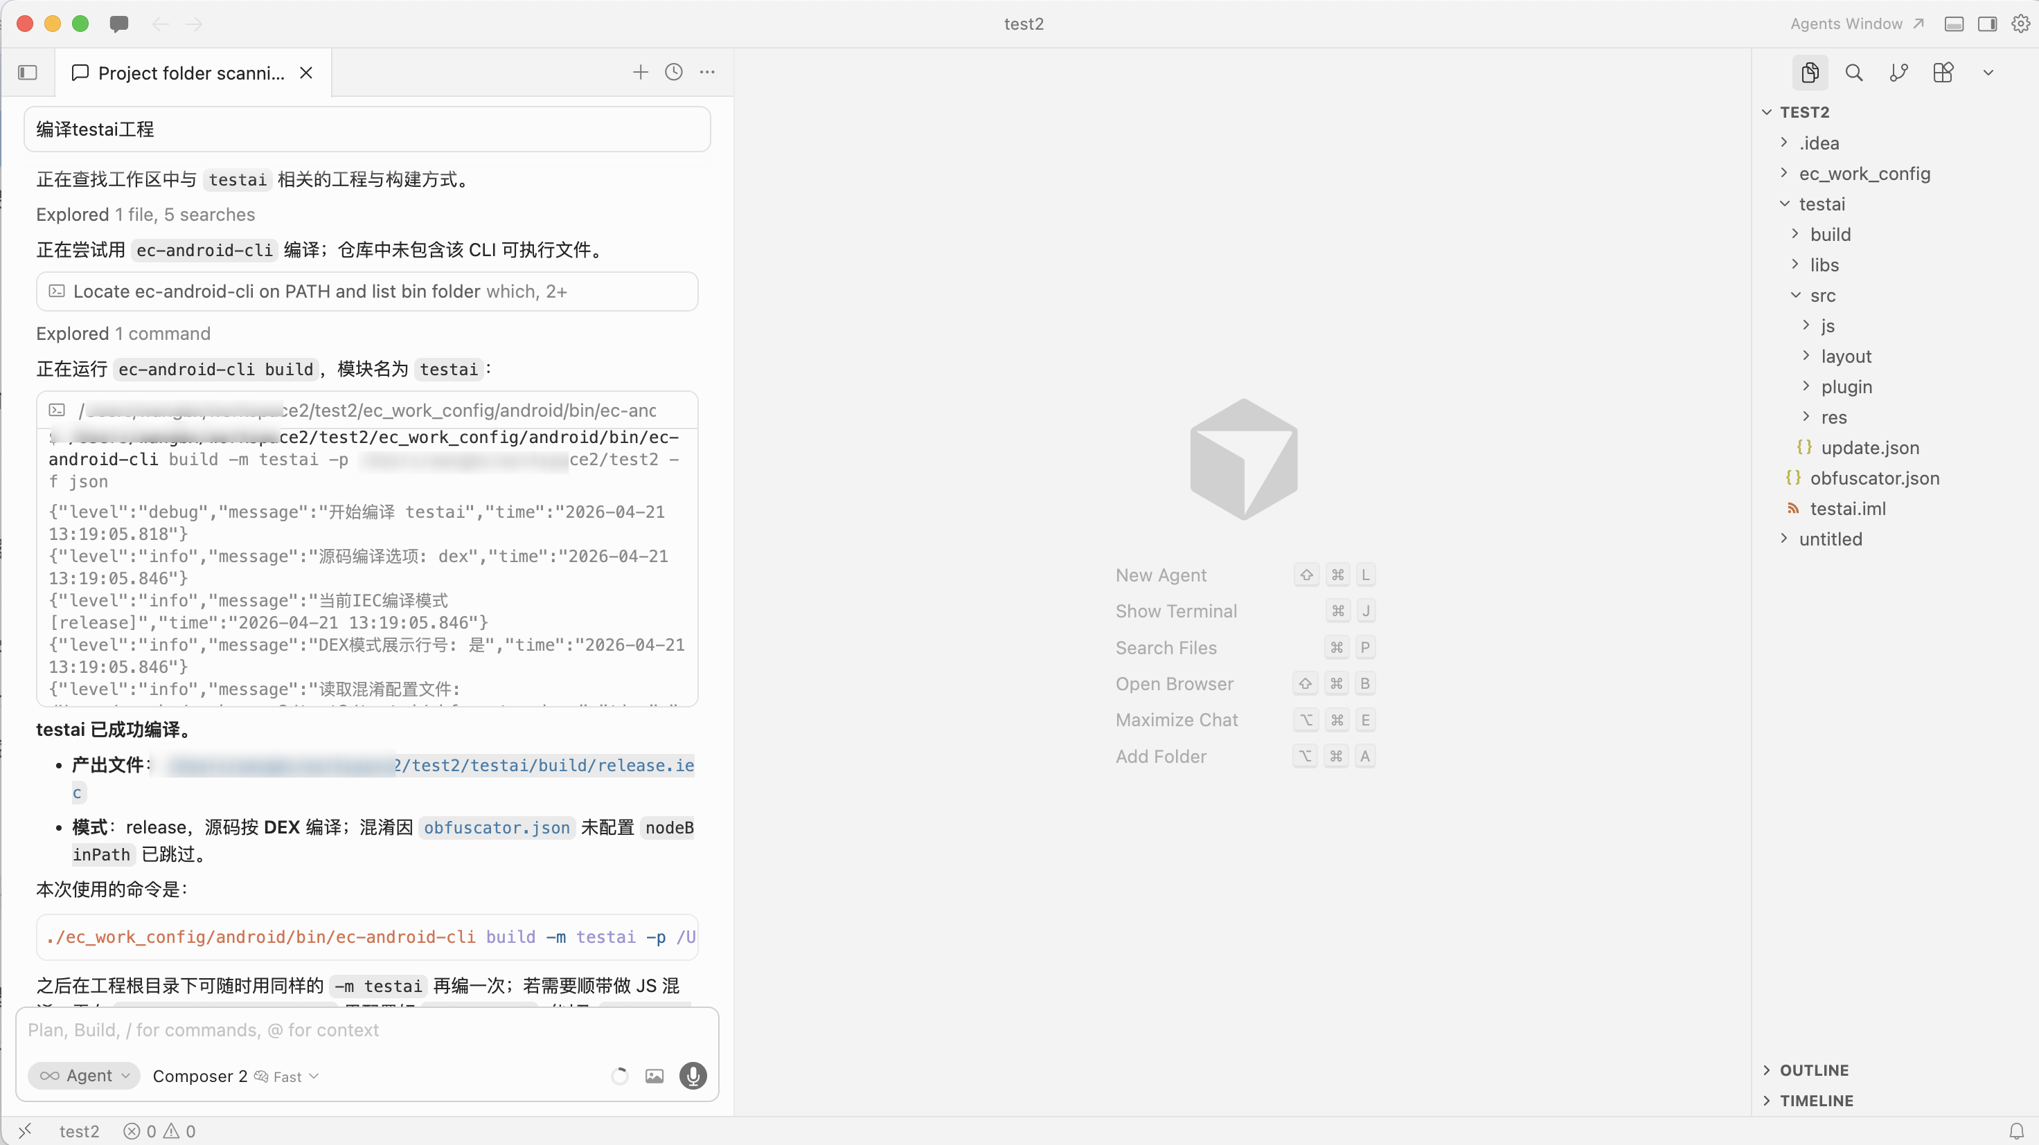Image resolution: width=2039 pixels, height=1145 pixels.
Task: Toggle the bottom panel layout button
Action: tap(1954, 24)
